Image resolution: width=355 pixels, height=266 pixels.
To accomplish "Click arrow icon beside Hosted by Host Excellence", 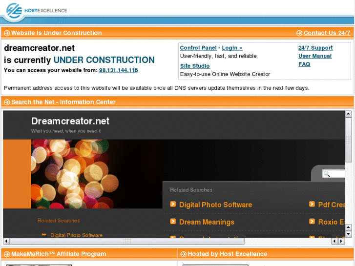I will (184, 254).
